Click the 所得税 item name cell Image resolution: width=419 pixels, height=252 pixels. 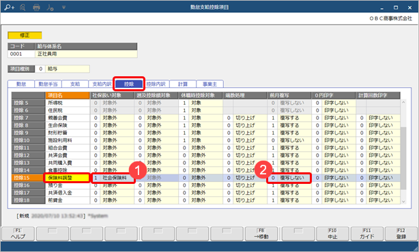[x=68, y=103]
